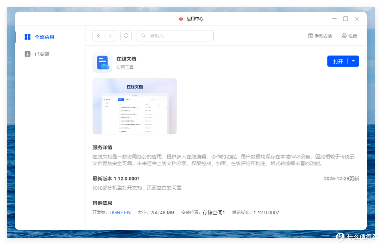Click the 已安装 download icon
This screenshot has width=382, height=245.
click(x=28, y=54)
